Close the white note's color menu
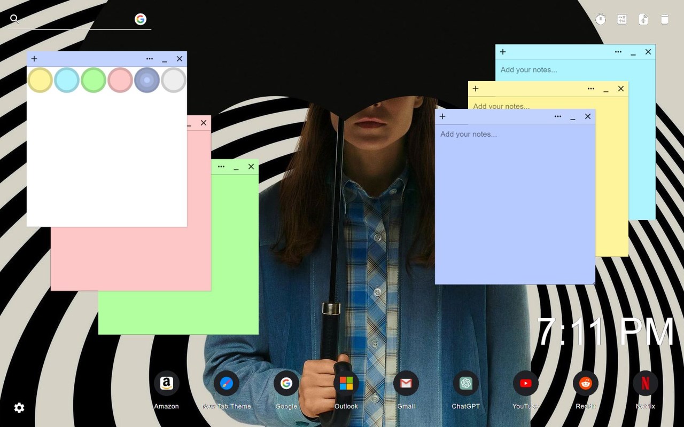The width and height of the screenshot is (684, 427). pyautogui.click(x=150, y=59)
